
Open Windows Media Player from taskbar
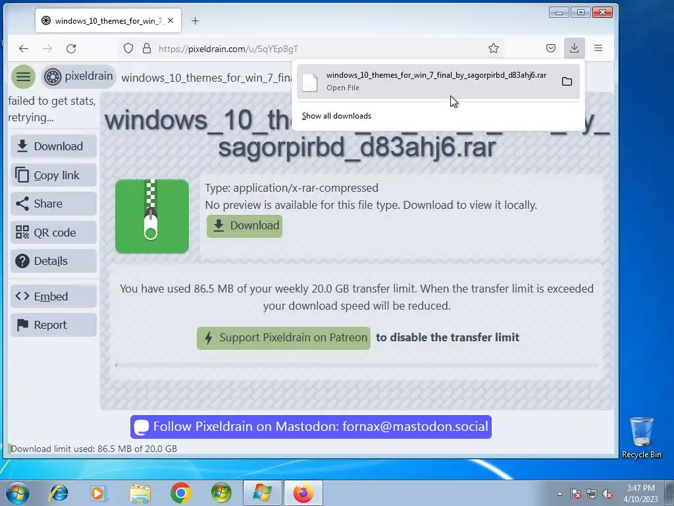coord(98,493)
